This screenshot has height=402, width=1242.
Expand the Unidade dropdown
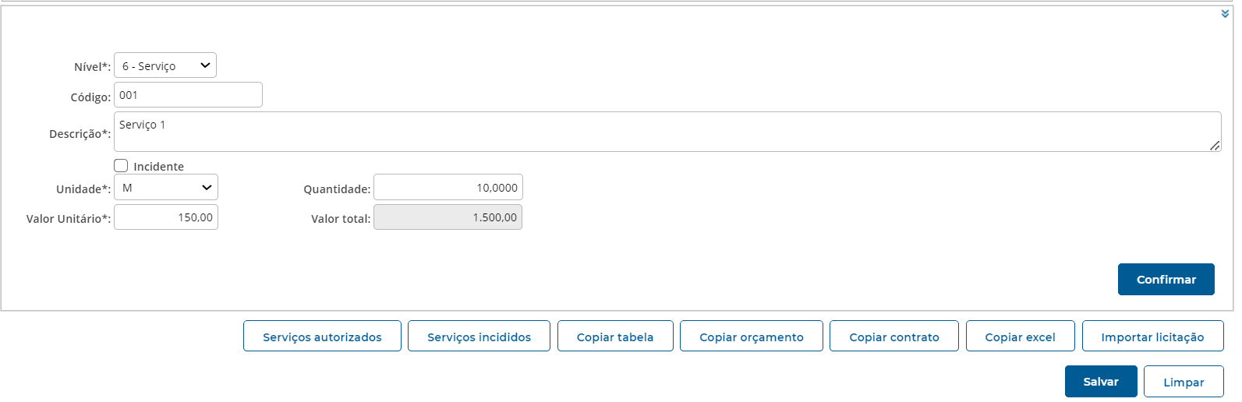click(x=166, y=188)
